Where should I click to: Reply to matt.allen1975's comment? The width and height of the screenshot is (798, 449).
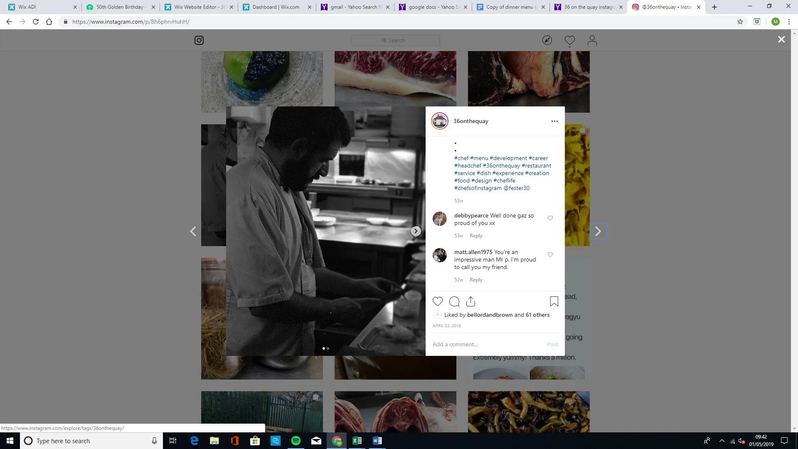pyautogui.click(x=476, y=280)
